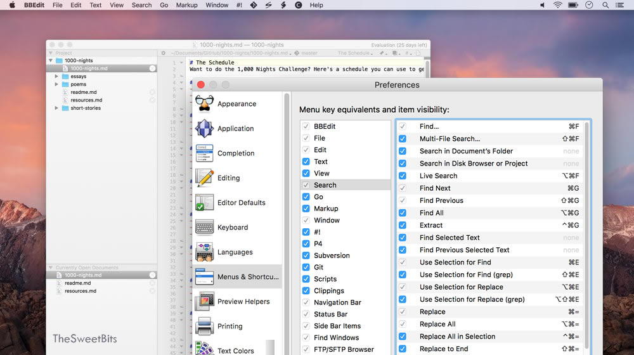Select the Keyboard preferences icon

coord(205,227)
